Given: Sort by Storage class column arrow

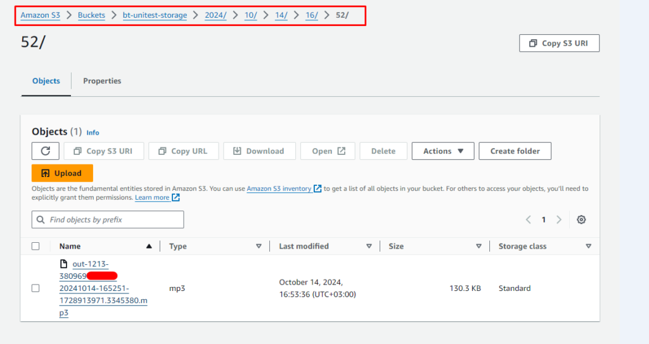Looking at the screenshot, I should tap(588, 246).
